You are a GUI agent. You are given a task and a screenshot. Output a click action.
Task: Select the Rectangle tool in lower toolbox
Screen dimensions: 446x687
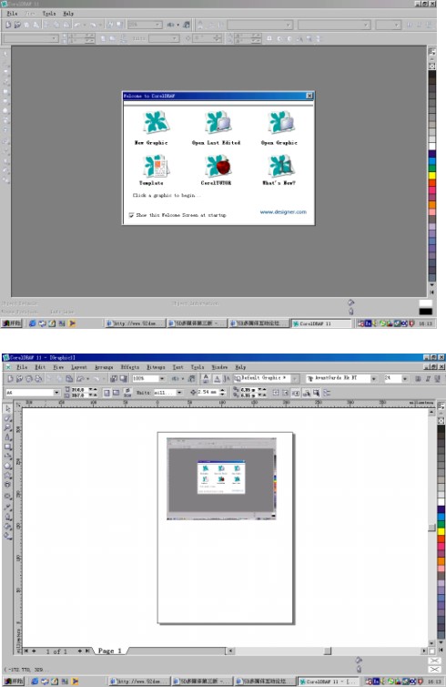point(8,446)
